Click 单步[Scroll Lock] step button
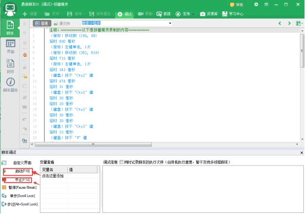The height and width of the screenshot is (214, 305). pos(19,196)
